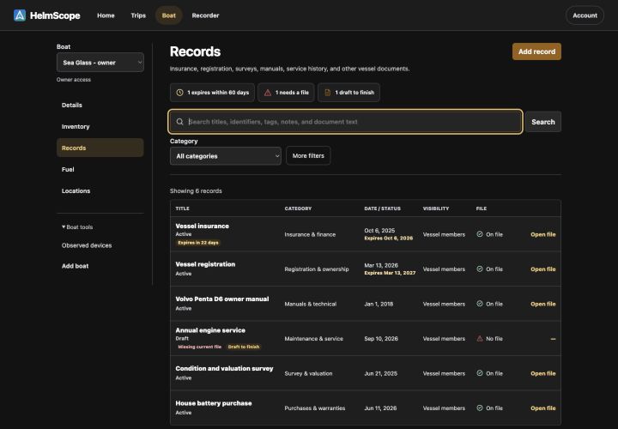Click the warning triangle in needs-a-file chip
This screenshot has width=618, height=429.
268,93
